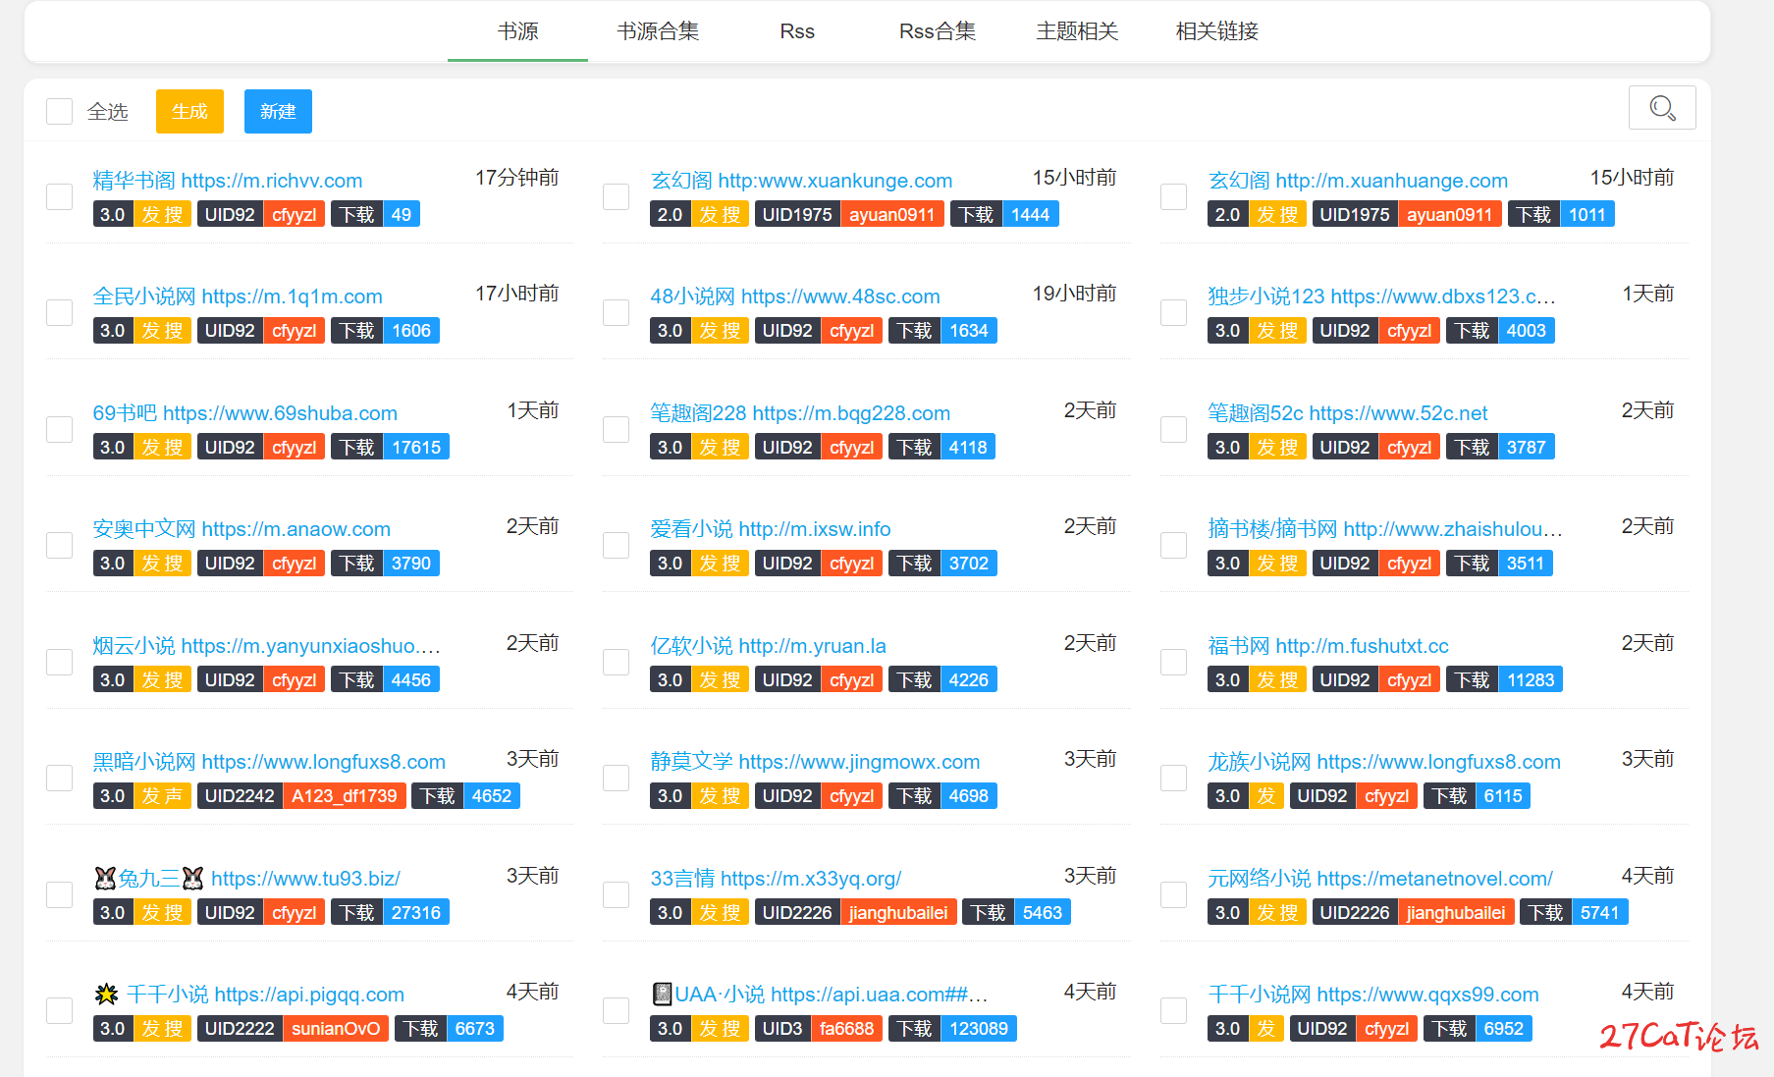Open 笔趣阁52c www.52c.net link
The width and height of the screenshot is (1774, 1077).
coord(1347,413)
